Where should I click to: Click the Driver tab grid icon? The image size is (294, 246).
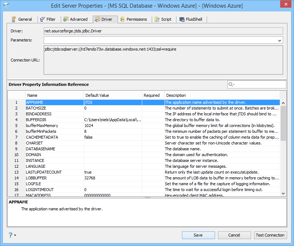pyautogui.click(x=97, y=19)
